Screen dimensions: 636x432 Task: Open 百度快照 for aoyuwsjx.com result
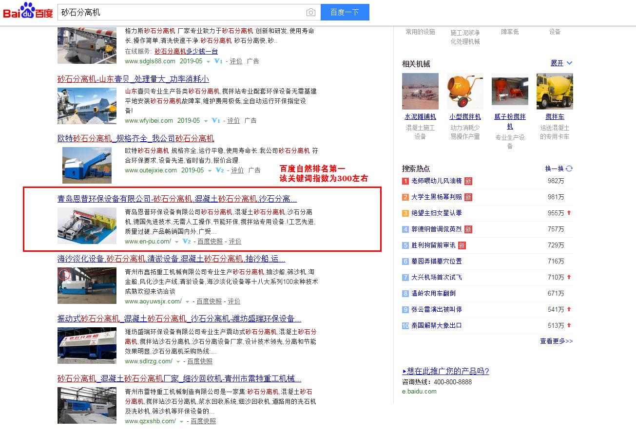click(209, 301)
